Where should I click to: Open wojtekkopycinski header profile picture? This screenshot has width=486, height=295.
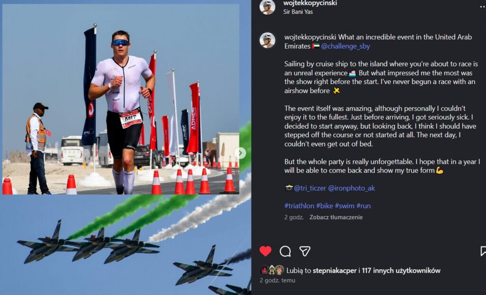[267, 7]
